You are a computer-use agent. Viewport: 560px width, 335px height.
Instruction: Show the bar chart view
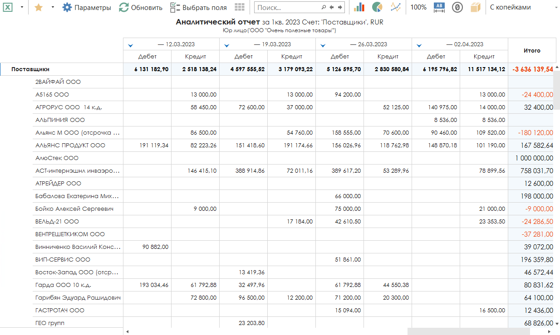(x=359, y=7)
